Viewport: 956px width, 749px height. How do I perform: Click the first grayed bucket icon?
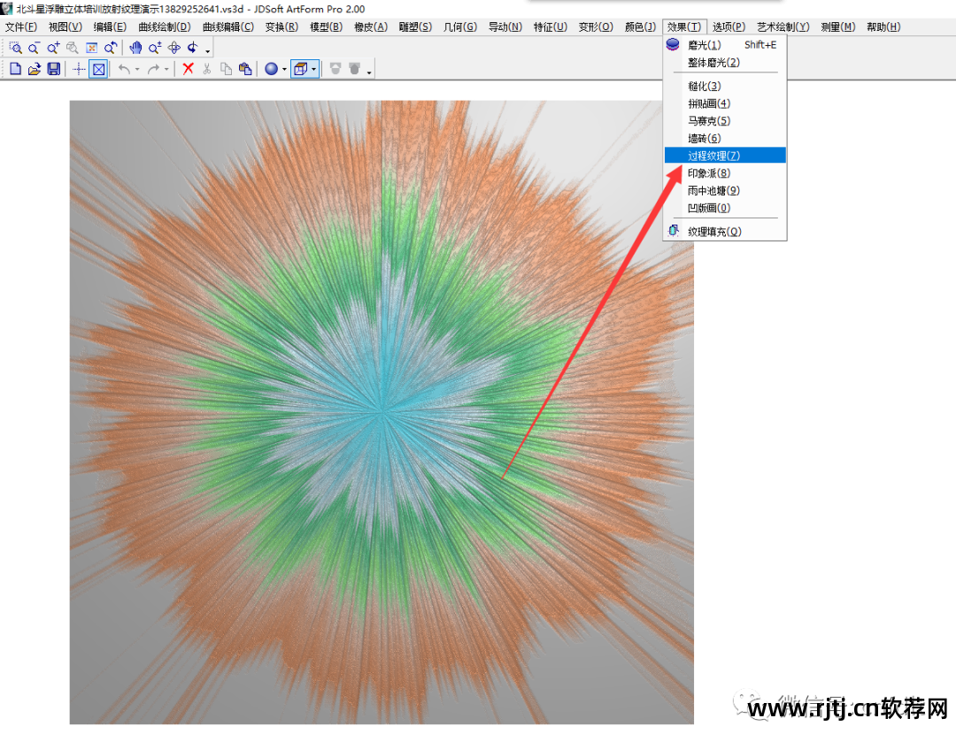coord(335,69)
